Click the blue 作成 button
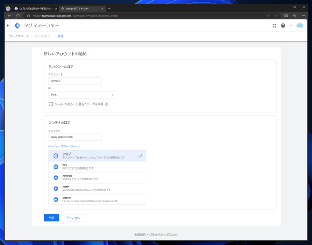 51,218
